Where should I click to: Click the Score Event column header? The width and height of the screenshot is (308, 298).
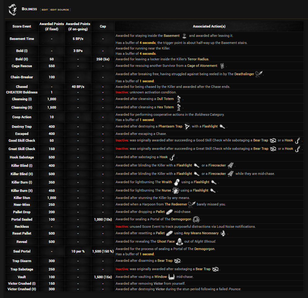point(22,26)
